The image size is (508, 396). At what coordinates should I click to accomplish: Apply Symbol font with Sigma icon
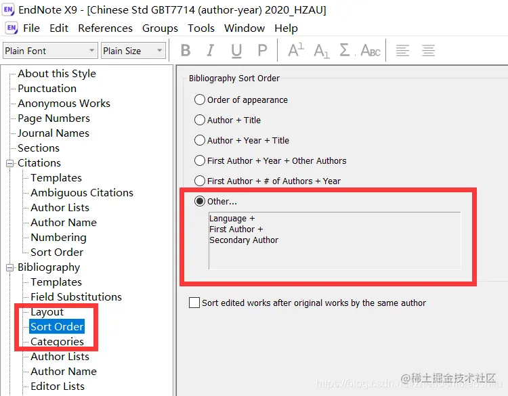[x=345, y=50]
